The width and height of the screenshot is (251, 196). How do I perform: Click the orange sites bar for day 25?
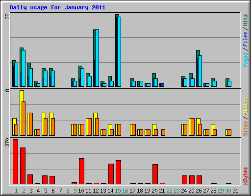click(x=193, y=127)
